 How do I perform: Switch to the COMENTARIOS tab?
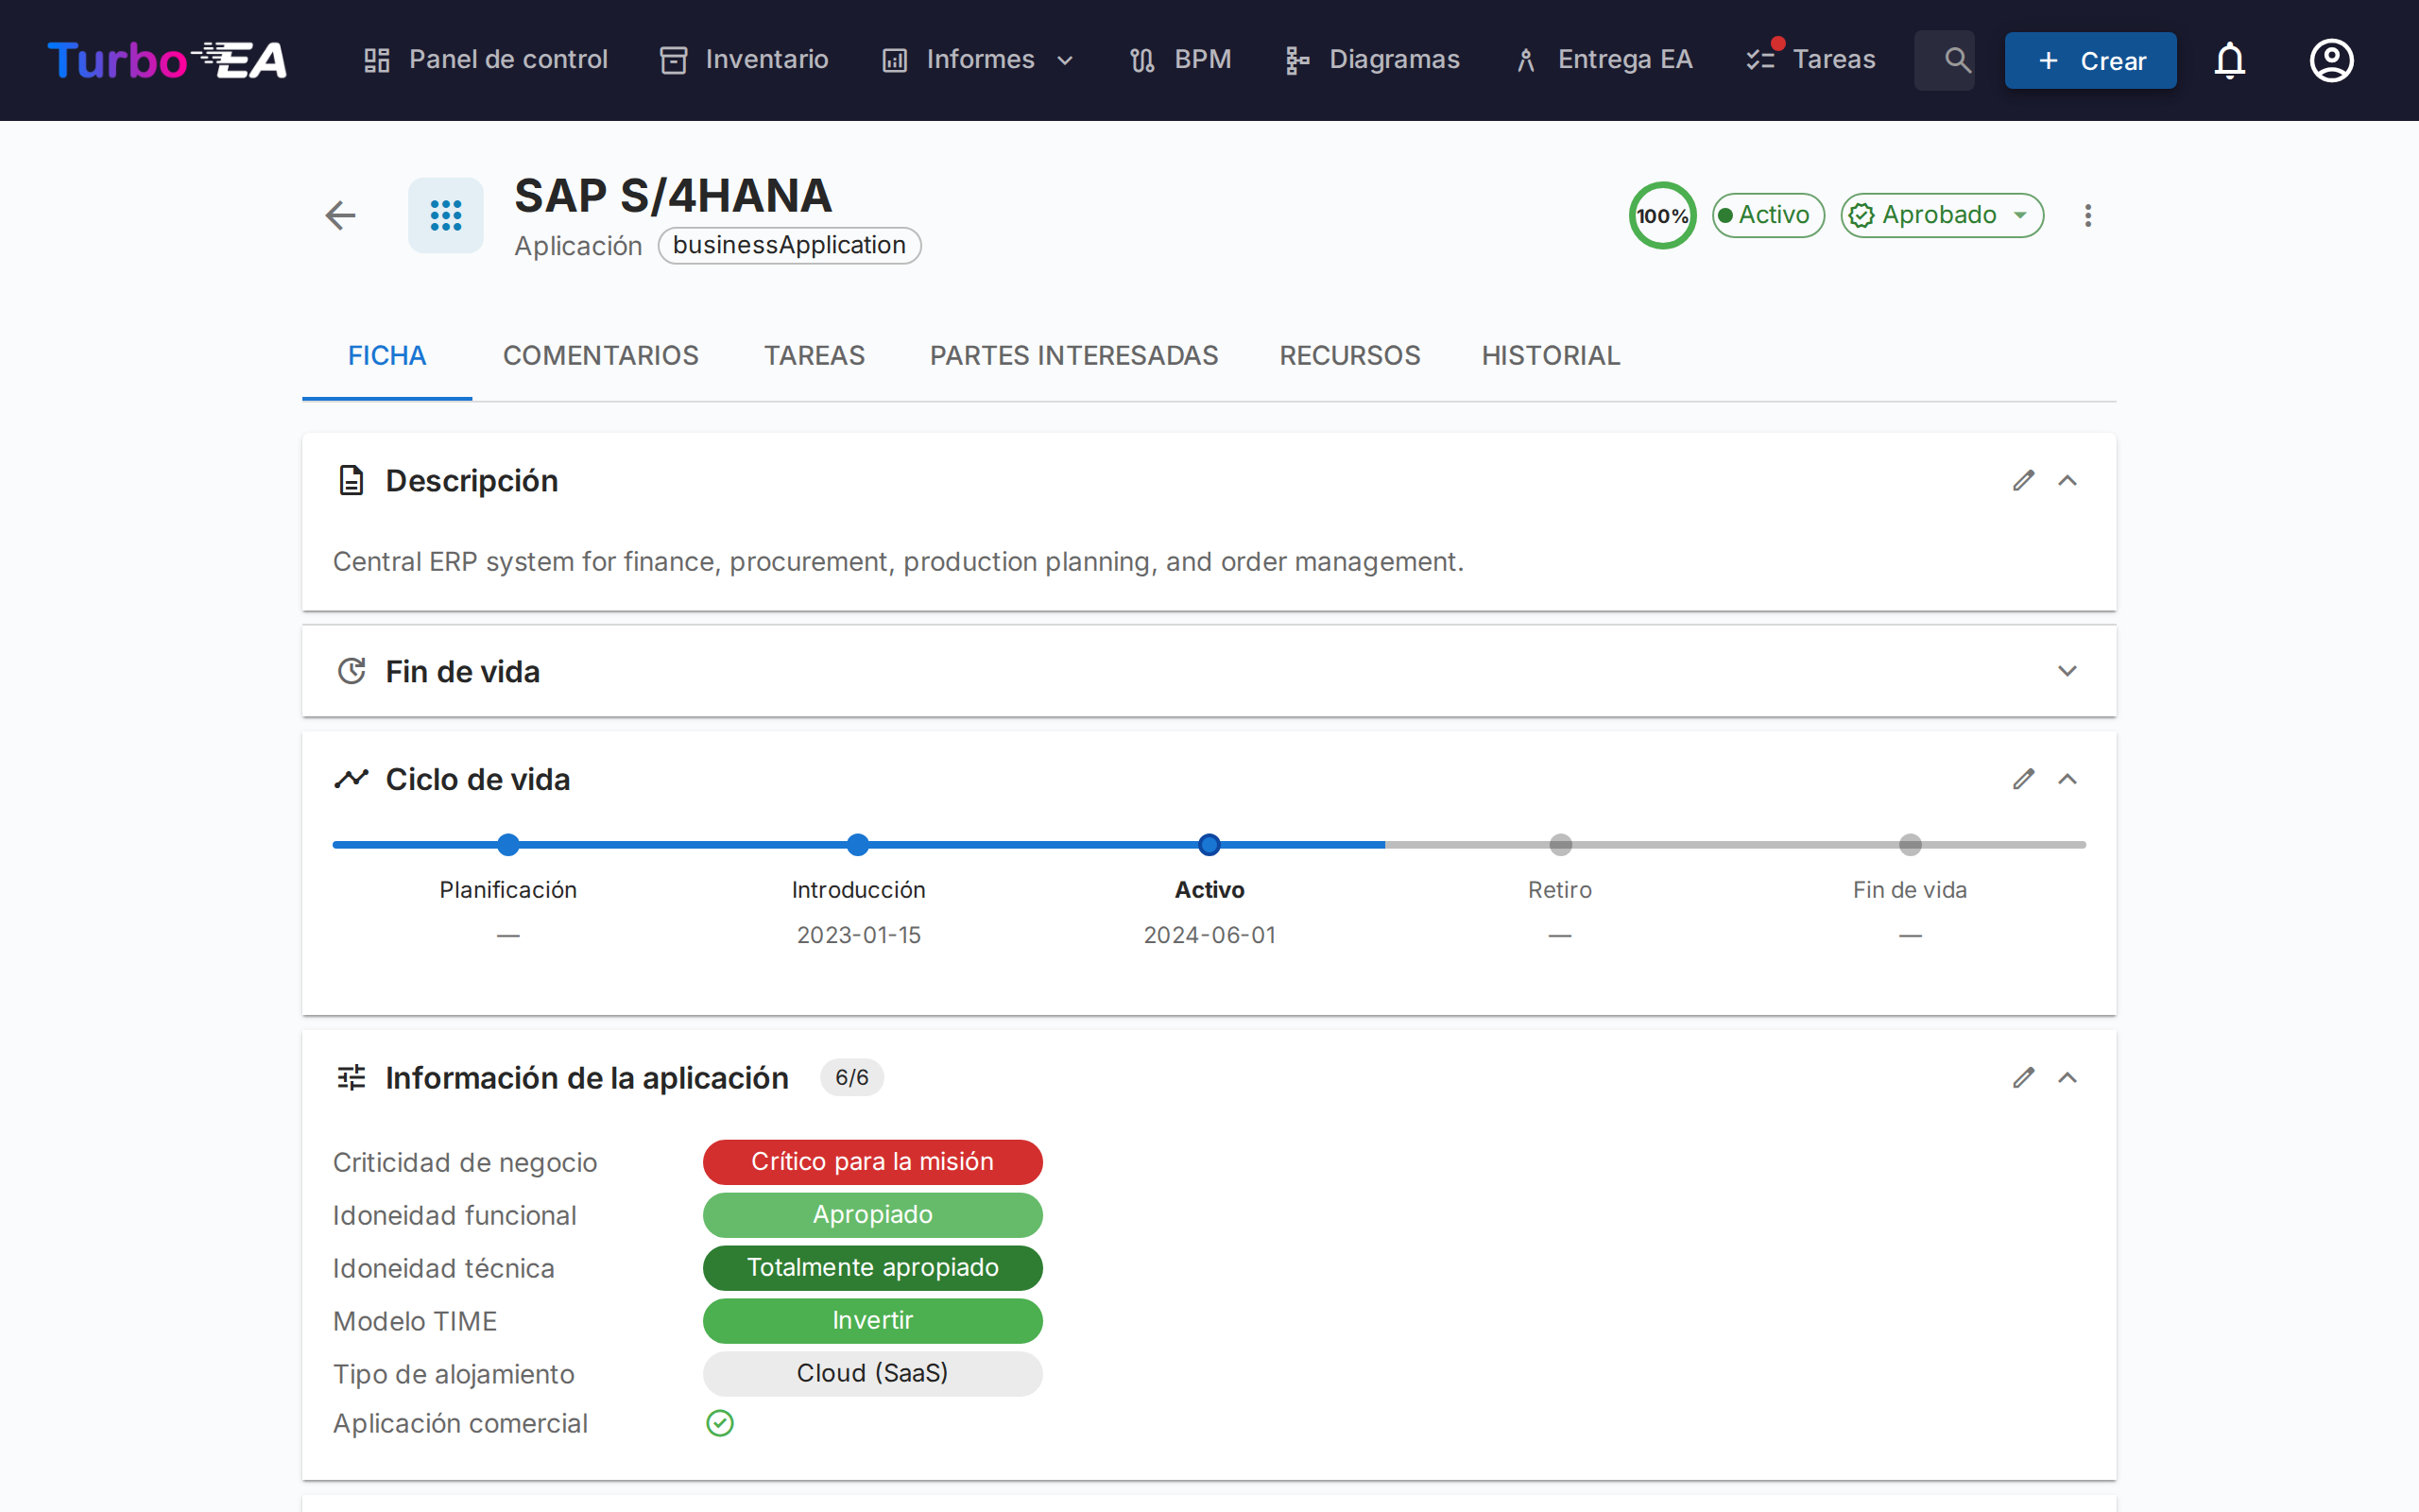coord(601,355)
